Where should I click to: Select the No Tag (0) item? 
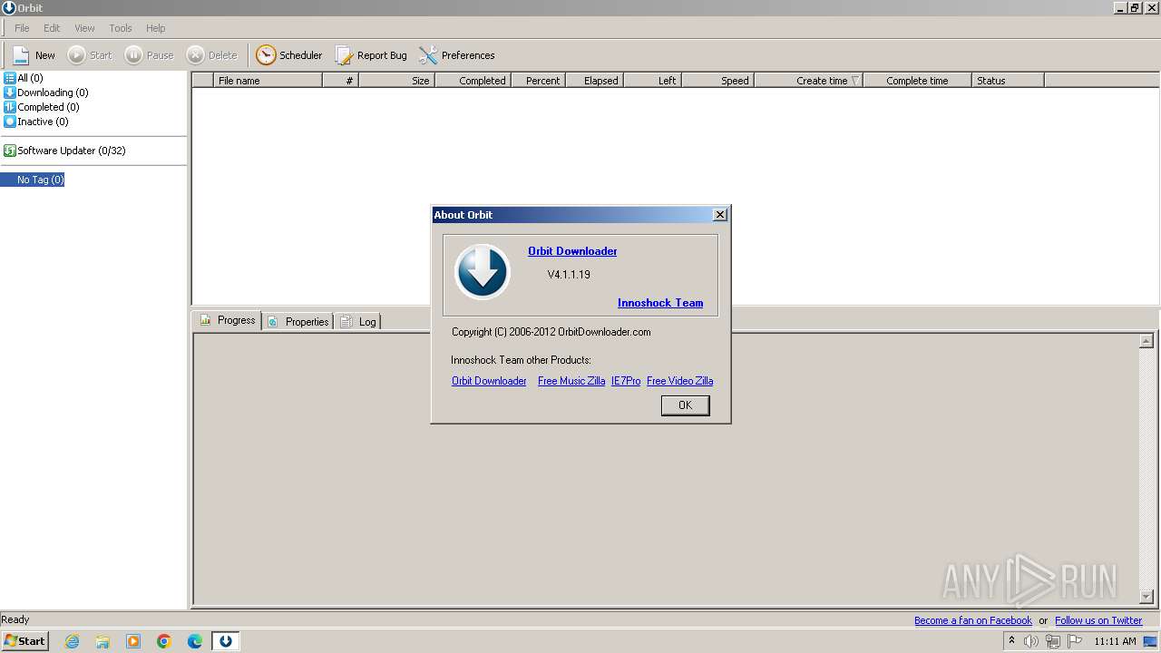(33, 180)
